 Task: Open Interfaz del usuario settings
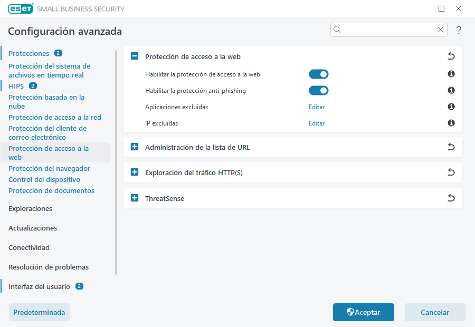click(x=39, y=286)
